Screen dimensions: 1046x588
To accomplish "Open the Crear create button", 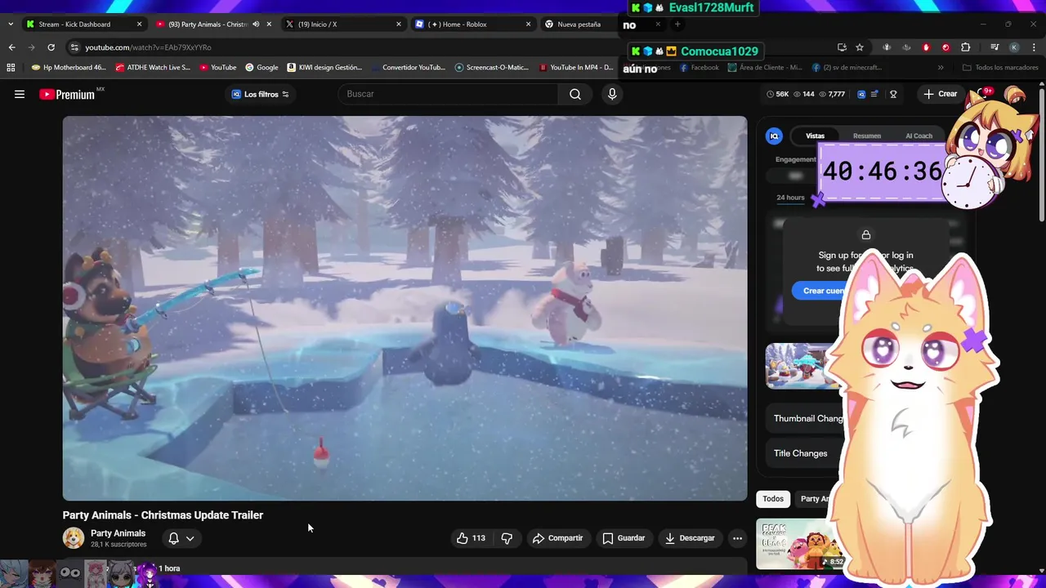I will pyautogui.click(x=940, y=94).
